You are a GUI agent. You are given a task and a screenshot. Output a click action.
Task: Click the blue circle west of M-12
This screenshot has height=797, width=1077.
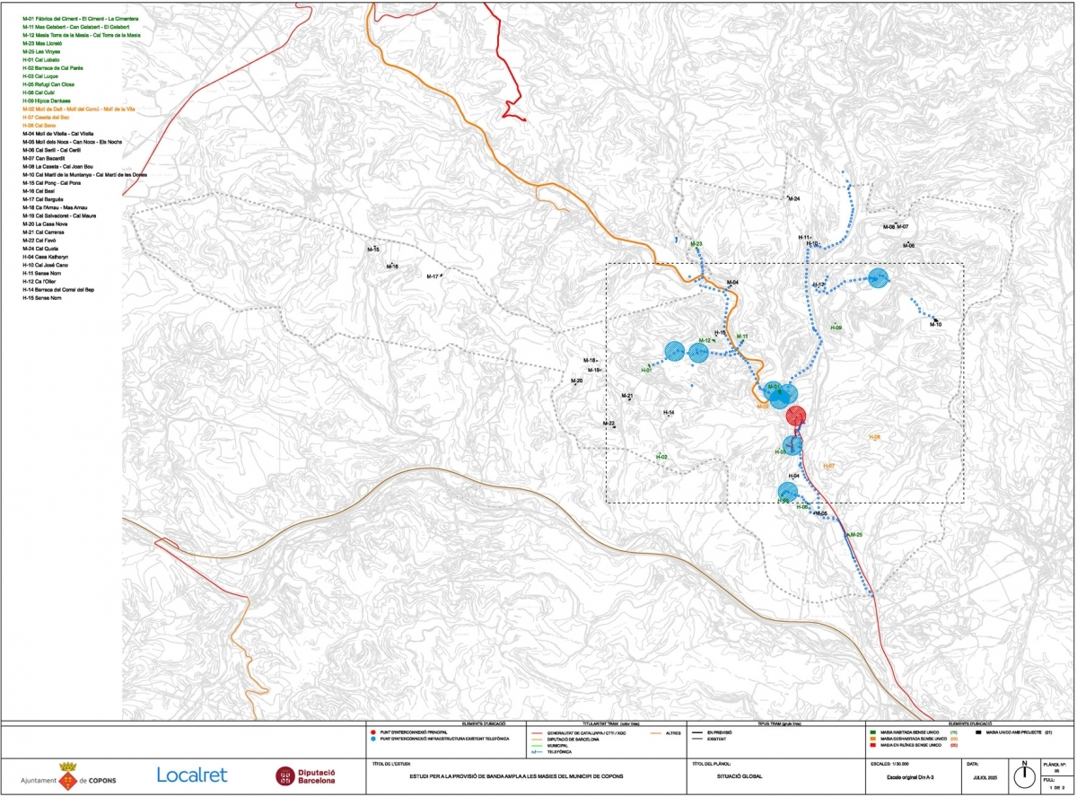point(675,353)
